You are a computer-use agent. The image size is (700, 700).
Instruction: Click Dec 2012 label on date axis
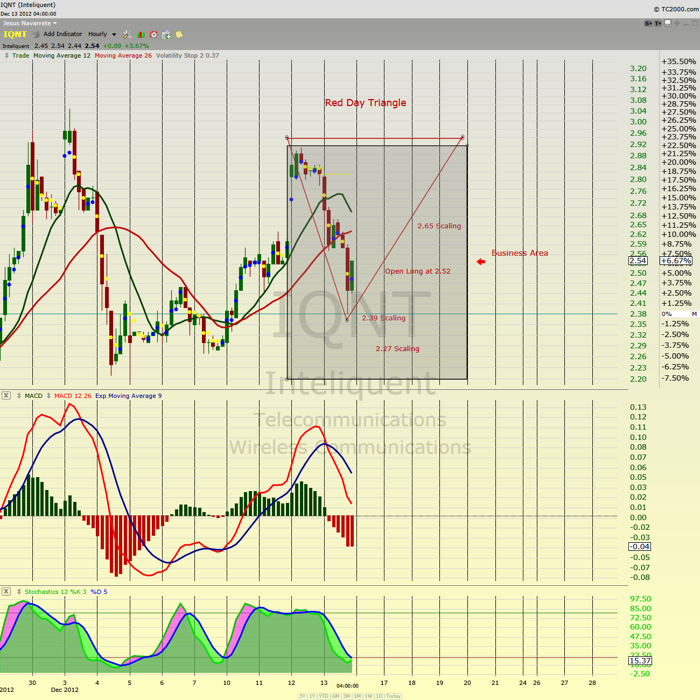(x=65, y=690)
